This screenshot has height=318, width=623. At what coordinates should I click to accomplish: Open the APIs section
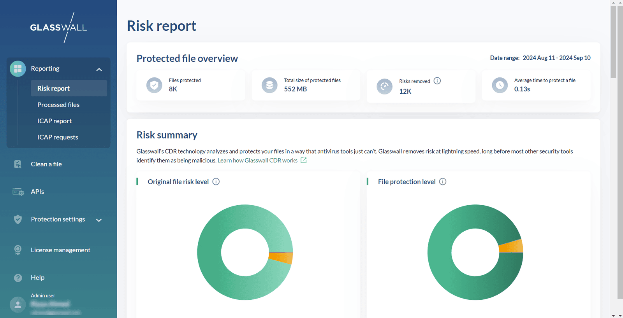37,192
